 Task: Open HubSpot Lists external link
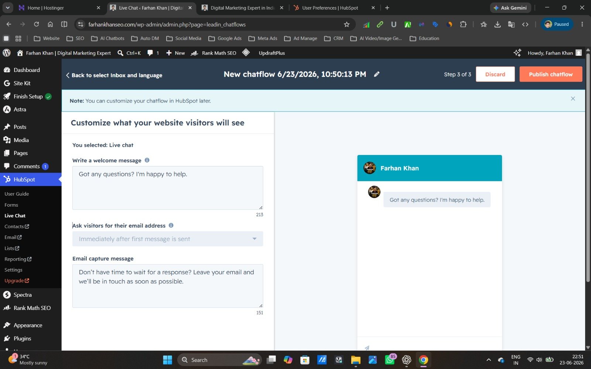[12, 248]
